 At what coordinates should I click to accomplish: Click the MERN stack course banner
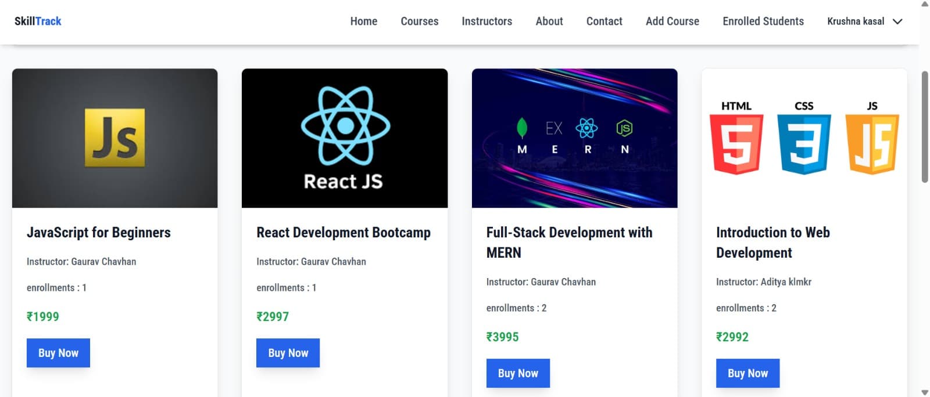[x=574, y=138]
